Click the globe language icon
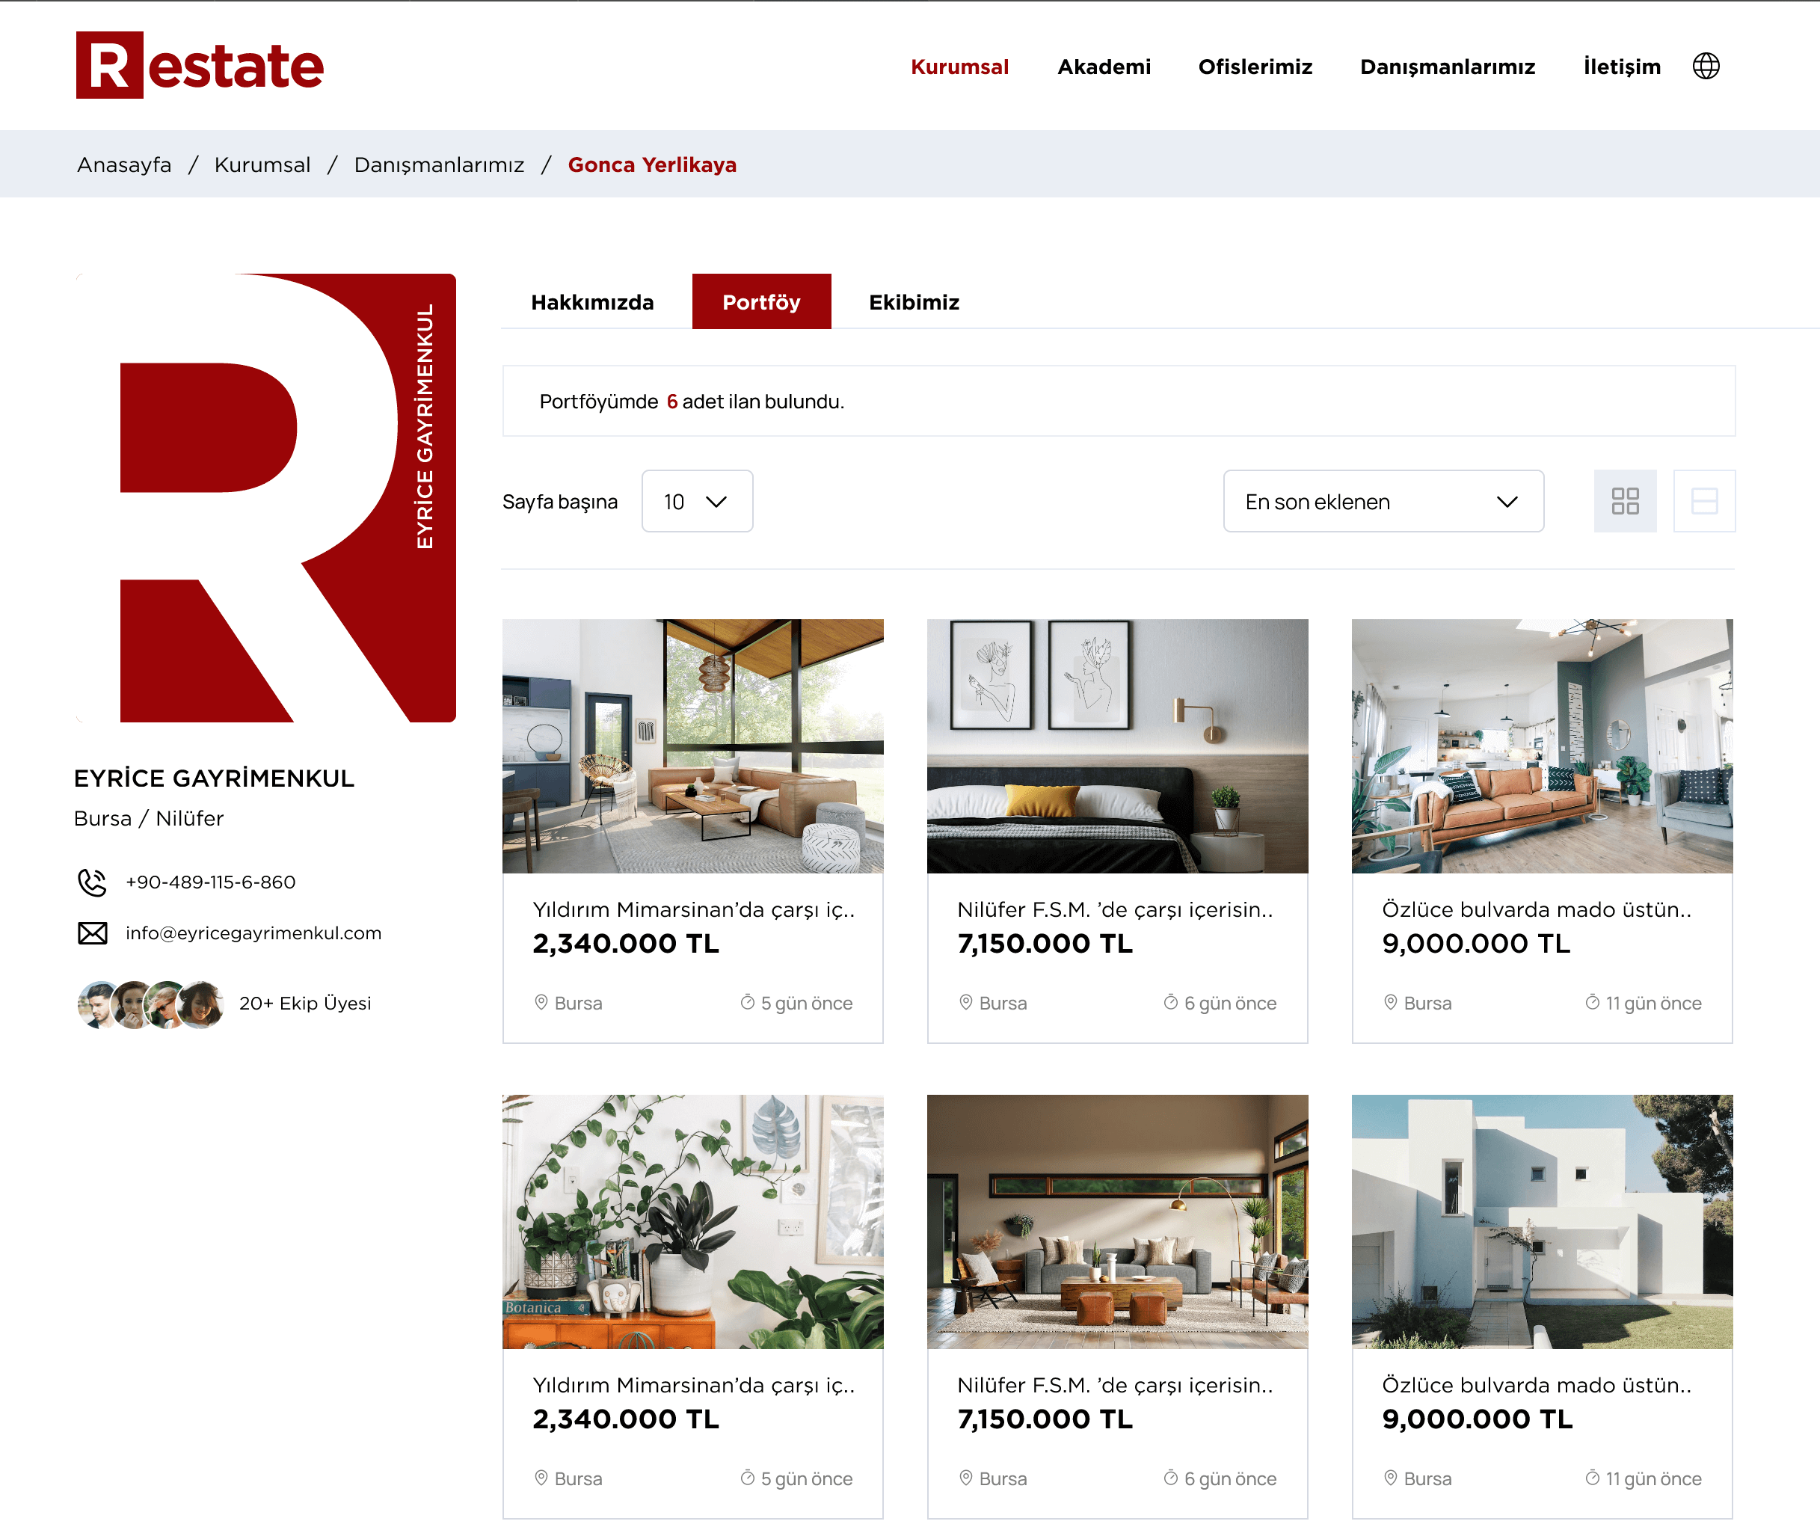The height and width of the screenshot is (1539, 1820). [x=1705, y=67]
